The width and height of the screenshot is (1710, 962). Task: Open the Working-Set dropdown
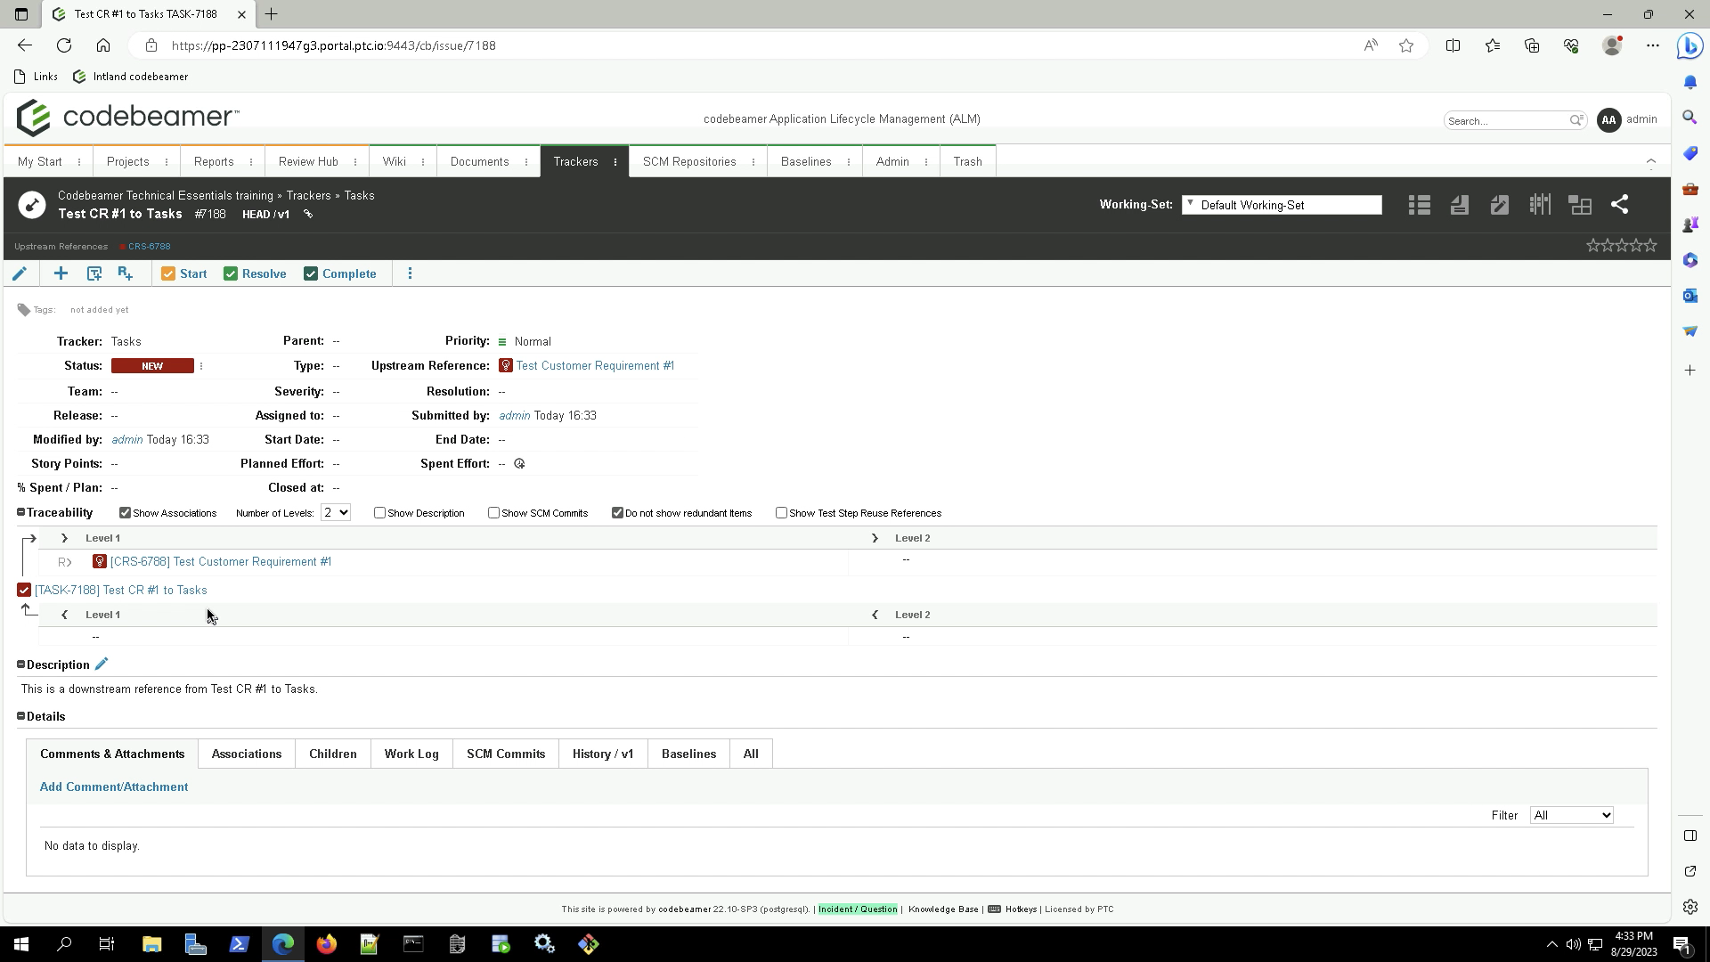(1282, 205)
